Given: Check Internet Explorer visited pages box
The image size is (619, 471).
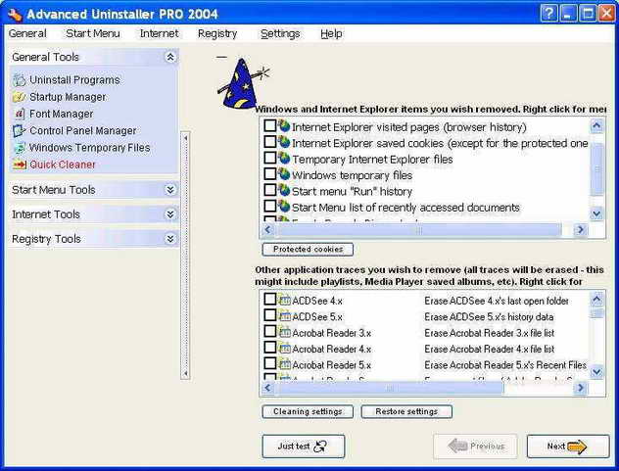Looking at the screenshot, I should (270, 126).
